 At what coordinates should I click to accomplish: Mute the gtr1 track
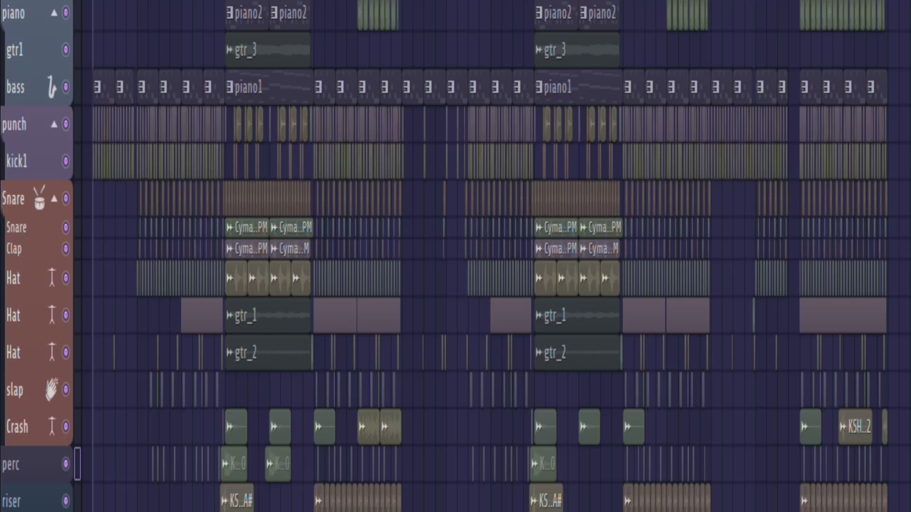pos(66,50)
